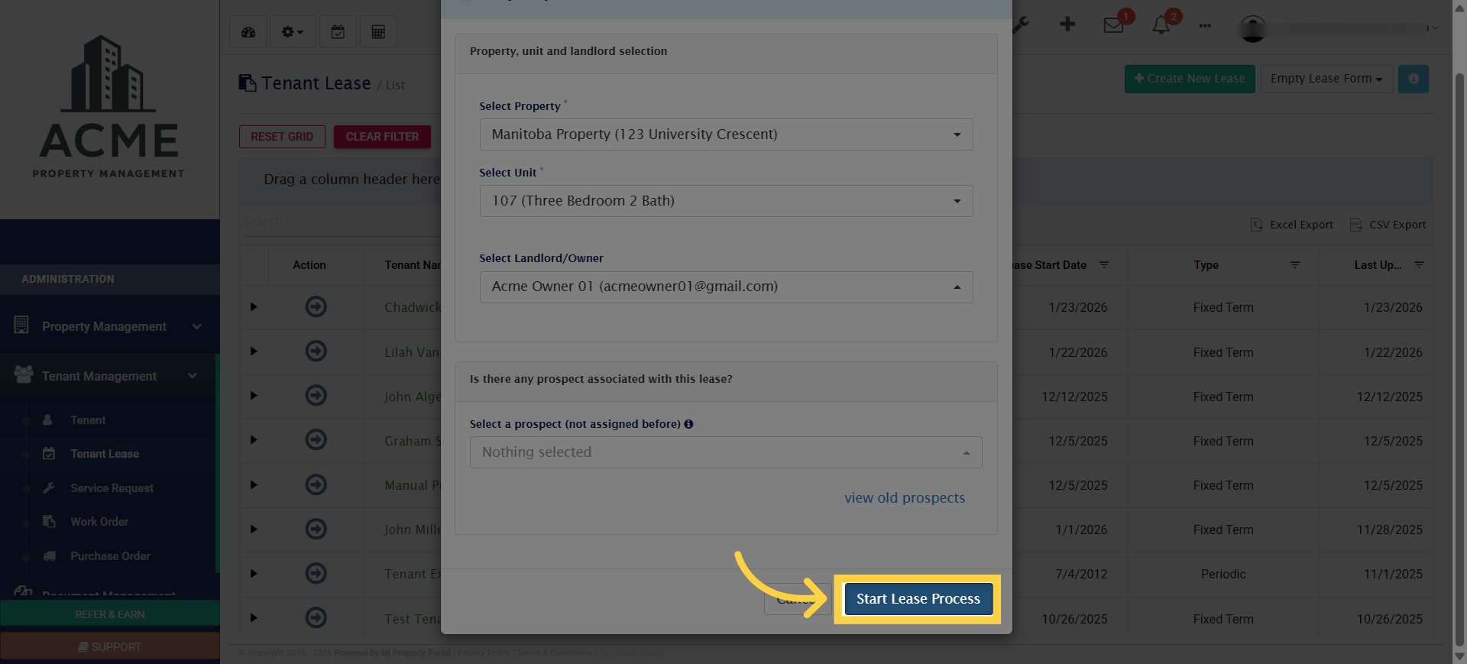Click the REFER & EARN bar
Screen dimensions: 1467x664
(110, 614)
